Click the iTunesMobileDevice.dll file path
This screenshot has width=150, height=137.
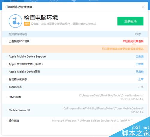[103, 109]
